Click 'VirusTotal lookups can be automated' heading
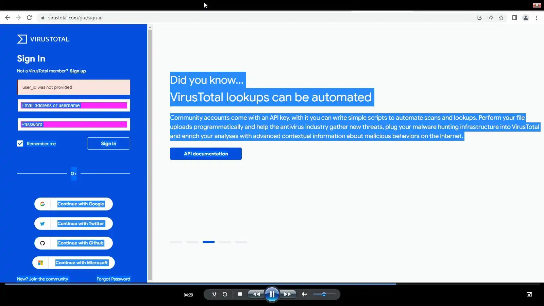This screenshot has height=306, width=544. (271, 97)
